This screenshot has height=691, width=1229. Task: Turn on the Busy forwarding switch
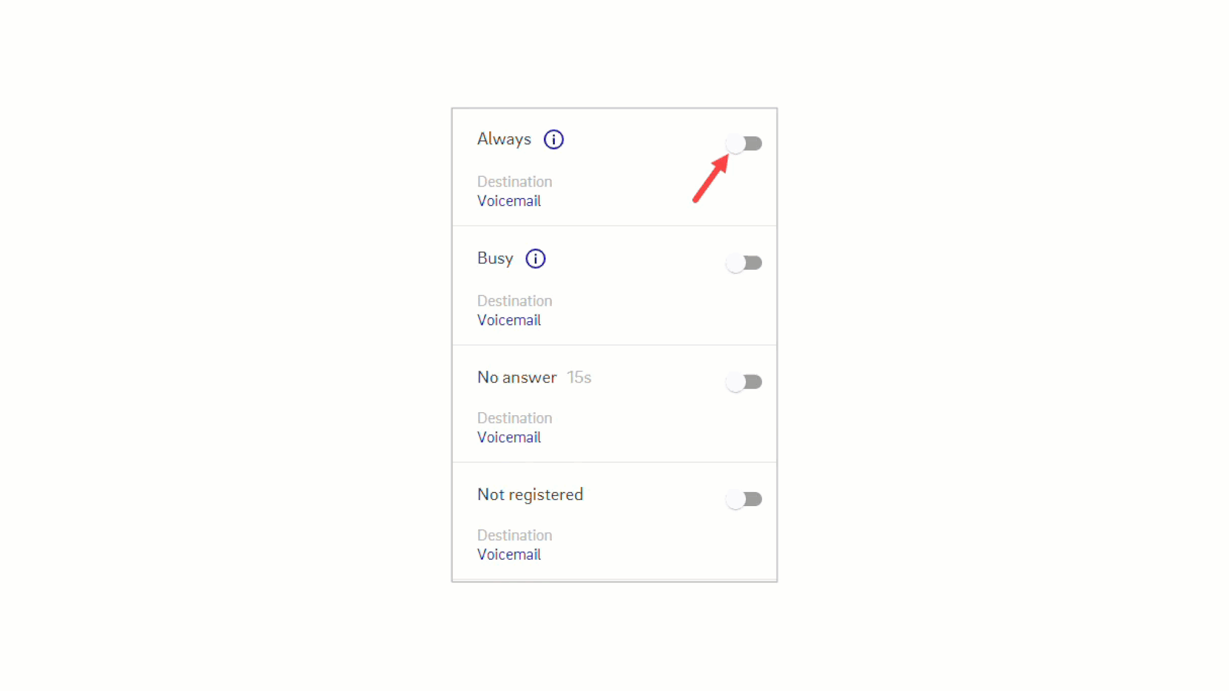pos(744,263)
